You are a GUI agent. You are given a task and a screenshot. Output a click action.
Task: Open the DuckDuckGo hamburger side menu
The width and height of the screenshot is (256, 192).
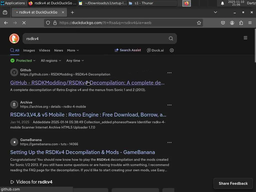pyautogui.click(x=245, y=38)
